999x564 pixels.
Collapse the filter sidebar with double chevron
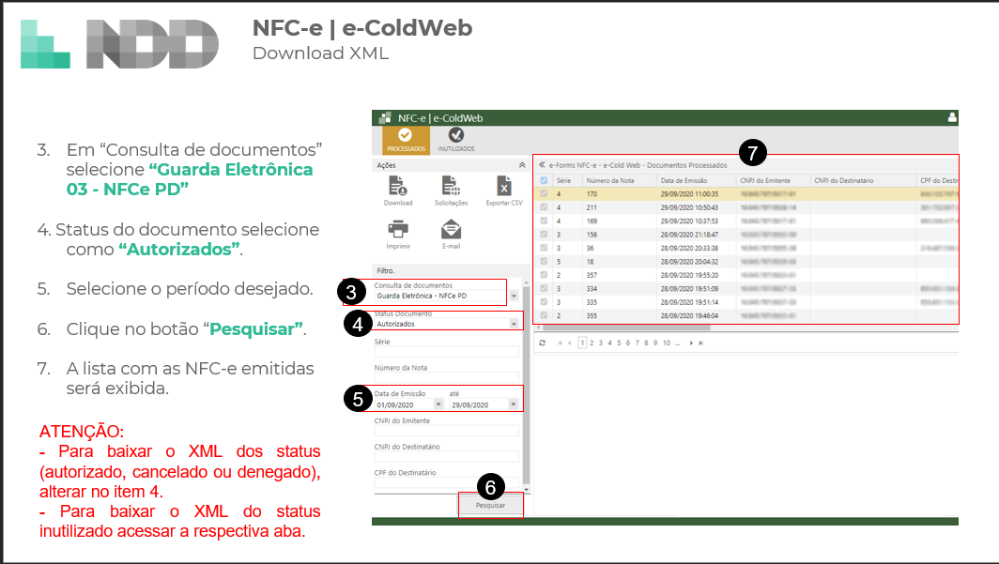pyautogui.click(x=542, y=165)
